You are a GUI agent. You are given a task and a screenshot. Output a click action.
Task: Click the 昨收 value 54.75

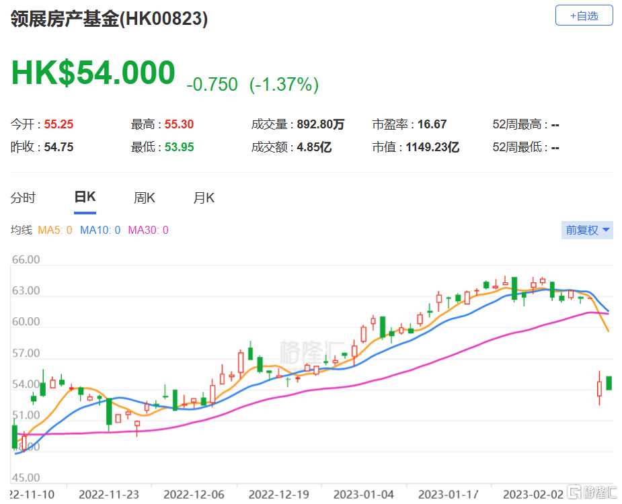click(x=59, y=147)
